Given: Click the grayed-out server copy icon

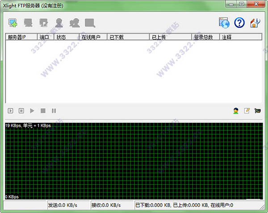Looking at the screenshot, I should 44,23.
